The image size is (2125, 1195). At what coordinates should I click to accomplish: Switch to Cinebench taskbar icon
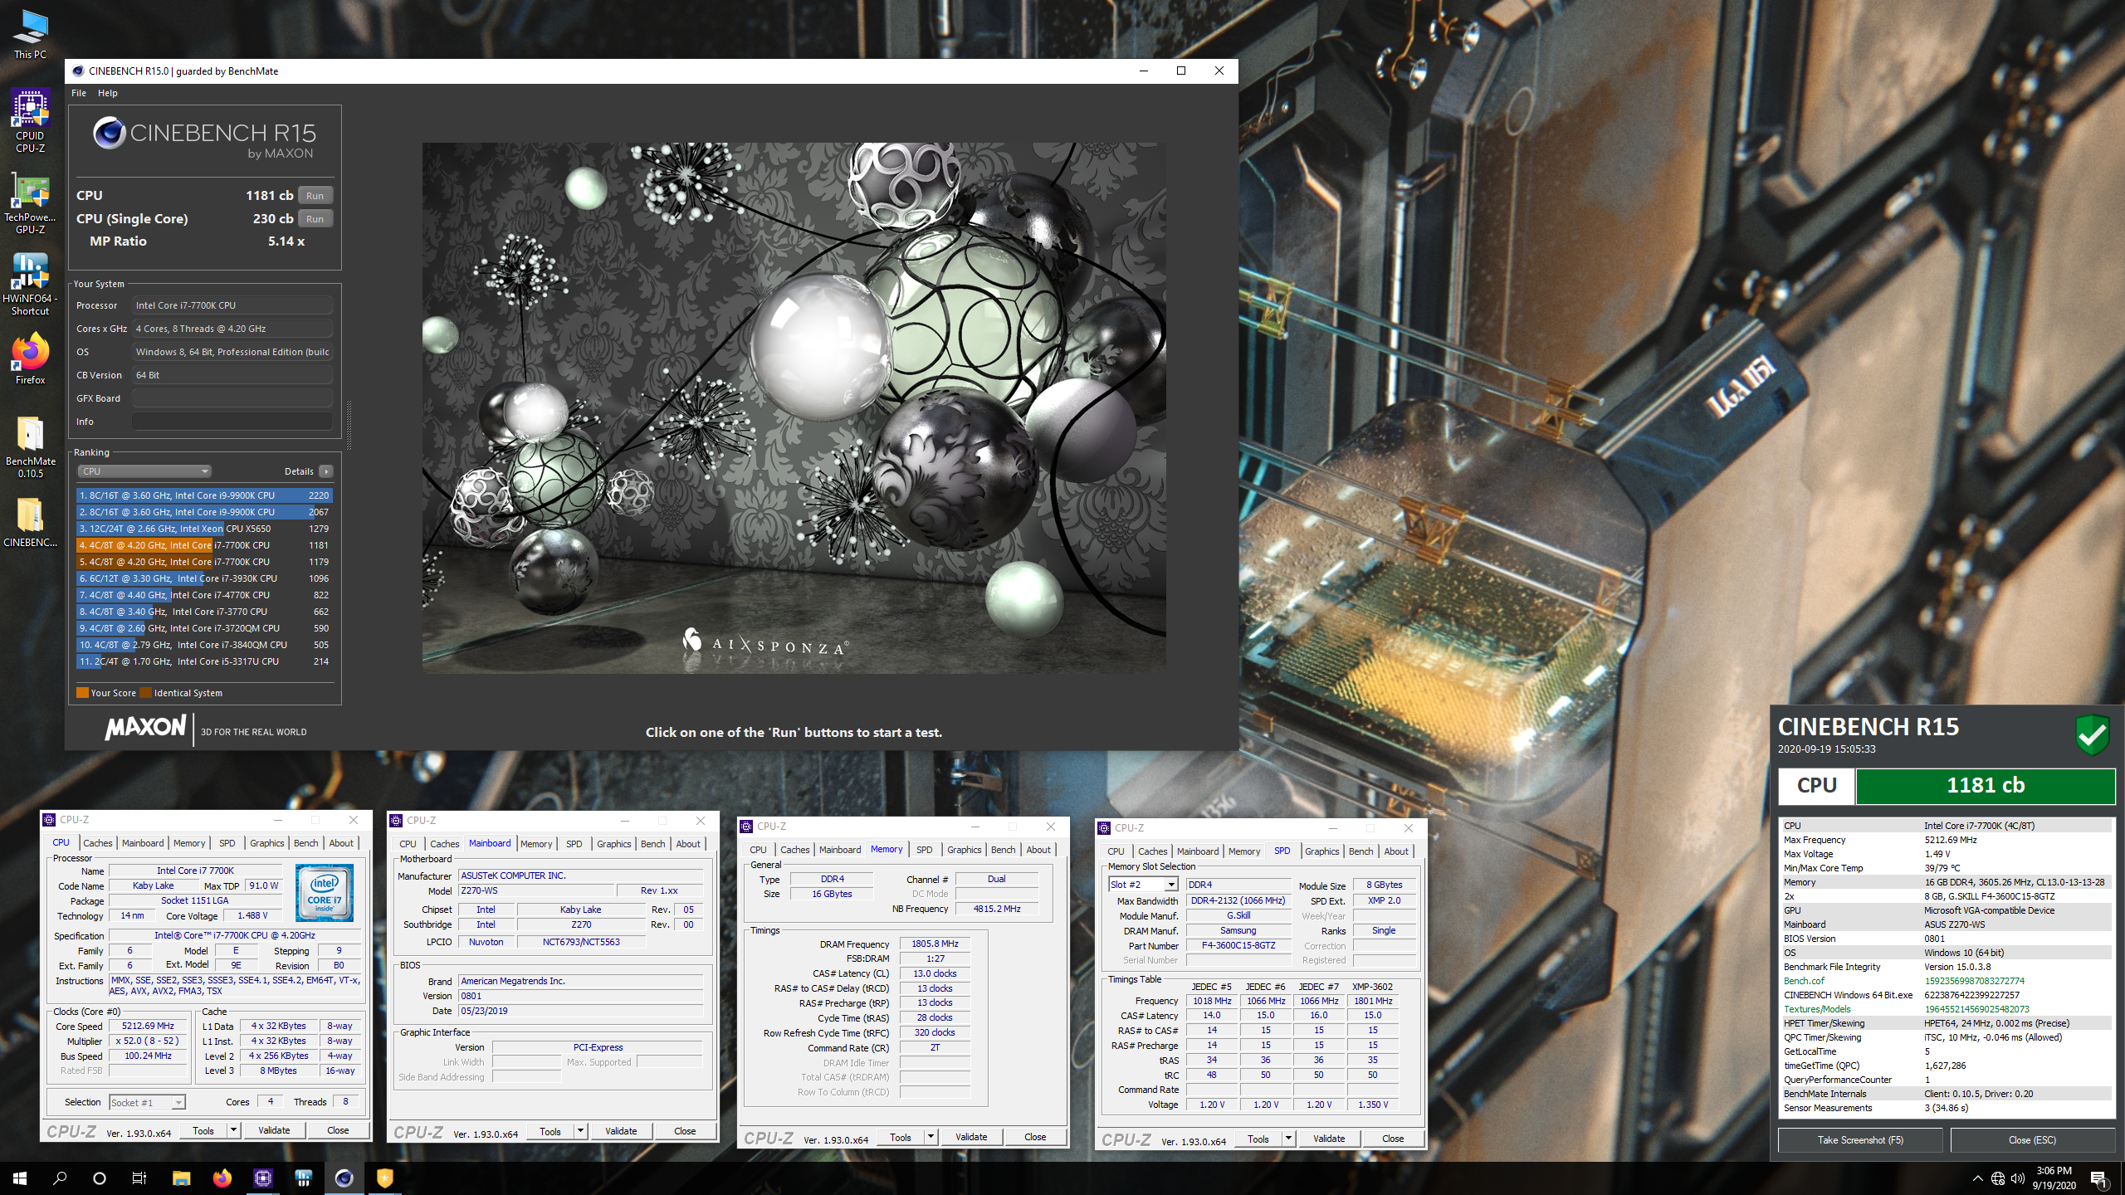click(344, 1178)
